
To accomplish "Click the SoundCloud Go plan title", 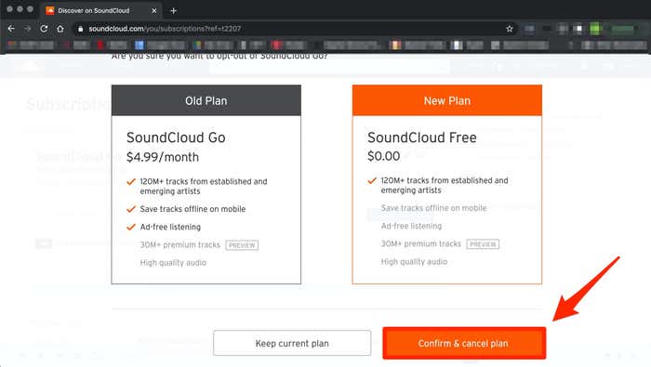I will 176,138.
